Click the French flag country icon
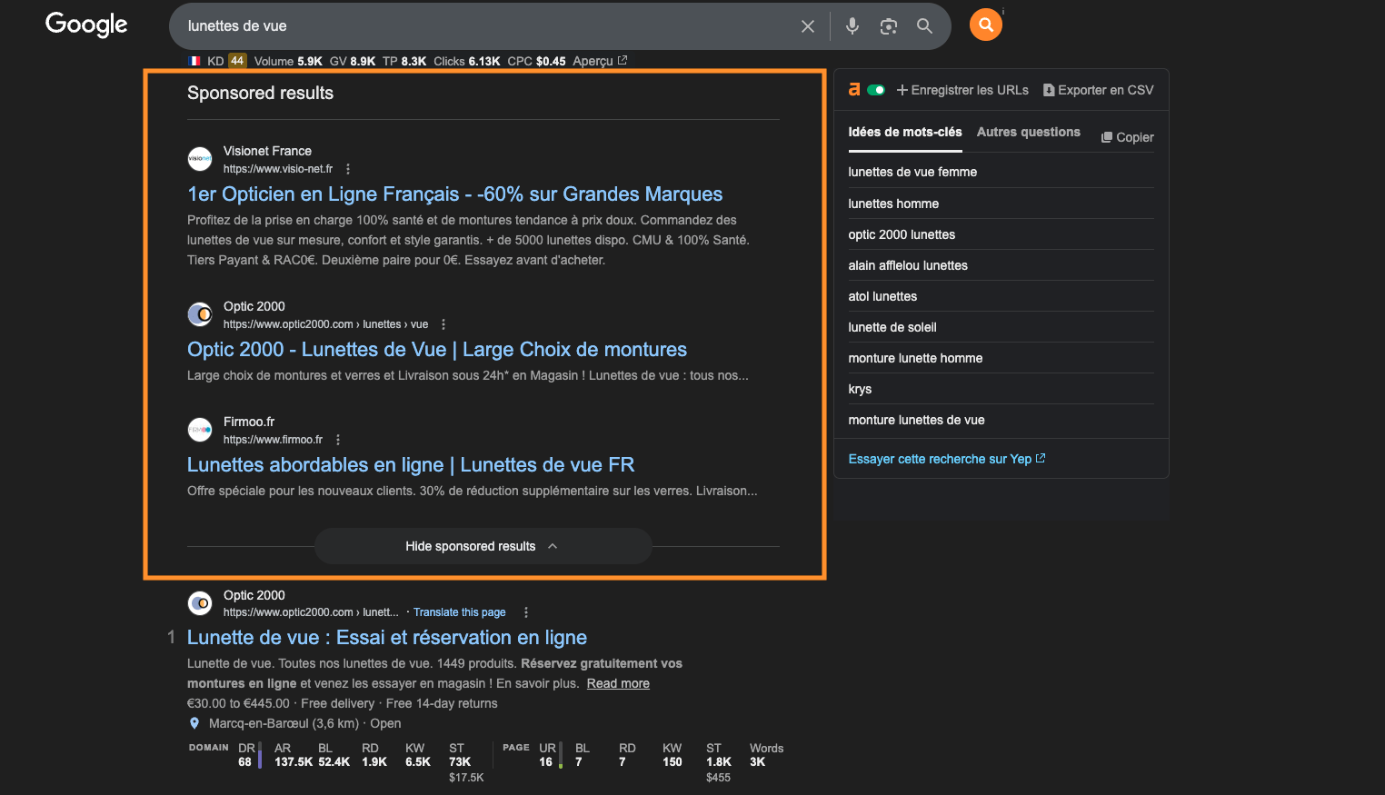Image resolution: width=1385 pixels, height=795 pixels. coord(194,61)
